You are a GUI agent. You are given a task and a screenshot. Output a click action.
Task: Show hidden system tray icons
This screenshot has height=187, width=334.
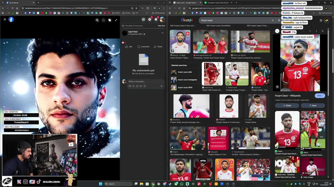coord(287,184)
